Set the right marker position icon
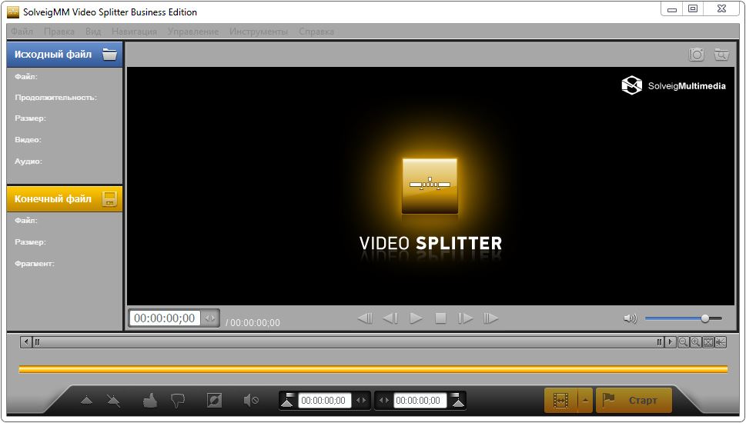 (458, 400)
